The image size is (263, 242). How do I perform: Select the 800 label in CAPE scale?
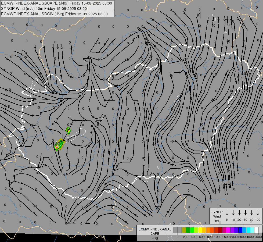click(210, 237)
